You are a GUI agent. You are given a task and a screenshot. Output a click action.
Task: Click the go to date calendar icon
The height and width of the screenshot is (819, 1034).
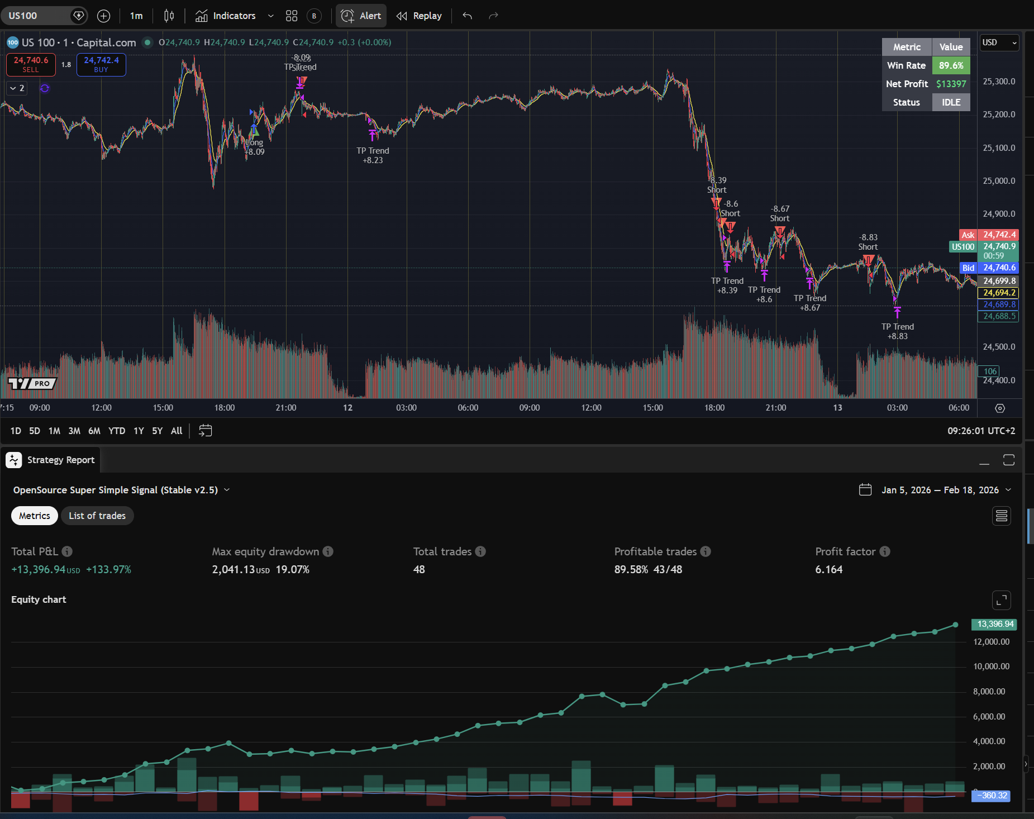pyautogui.click(x=206, y=431)
